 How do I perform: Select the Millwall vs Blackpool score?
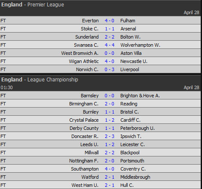110,153
